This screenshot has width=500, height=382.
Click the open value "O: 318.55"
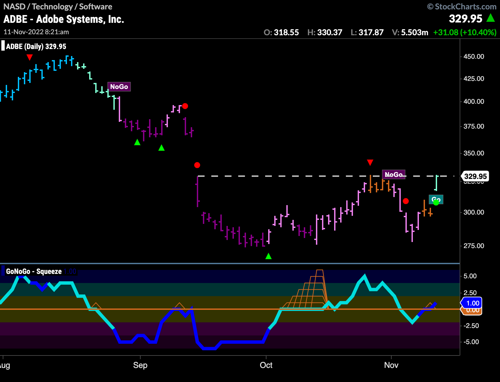pos(281,33)
